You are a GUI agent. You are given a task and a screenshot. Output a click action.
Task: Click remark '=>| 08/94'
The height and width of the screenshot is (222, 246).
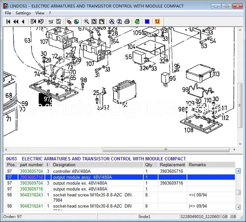[198, 195]
